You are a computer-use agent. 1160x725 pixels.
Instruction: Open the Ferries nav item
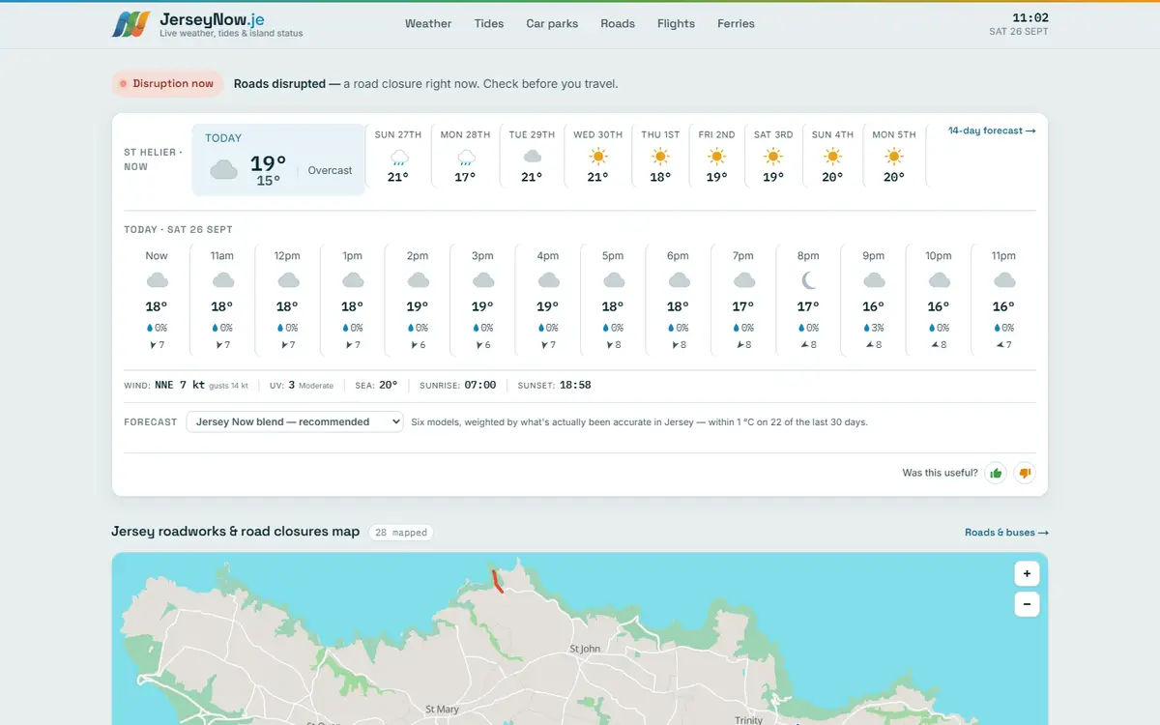coord(736,23)
